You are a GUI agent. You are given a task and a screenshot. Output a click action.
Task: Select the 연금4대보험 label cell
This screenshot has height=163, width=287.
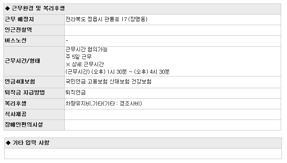[x=34, y=82]
